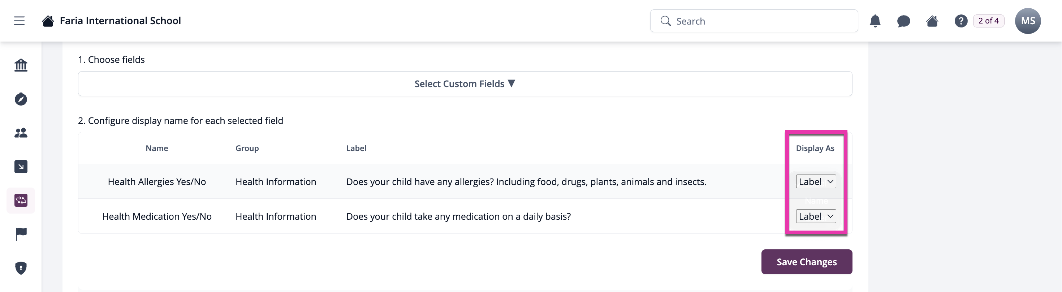This screenshot has height=292, width=1062.
Task: Click the arrow box sidebar icon
Action: tap(21, 167)
